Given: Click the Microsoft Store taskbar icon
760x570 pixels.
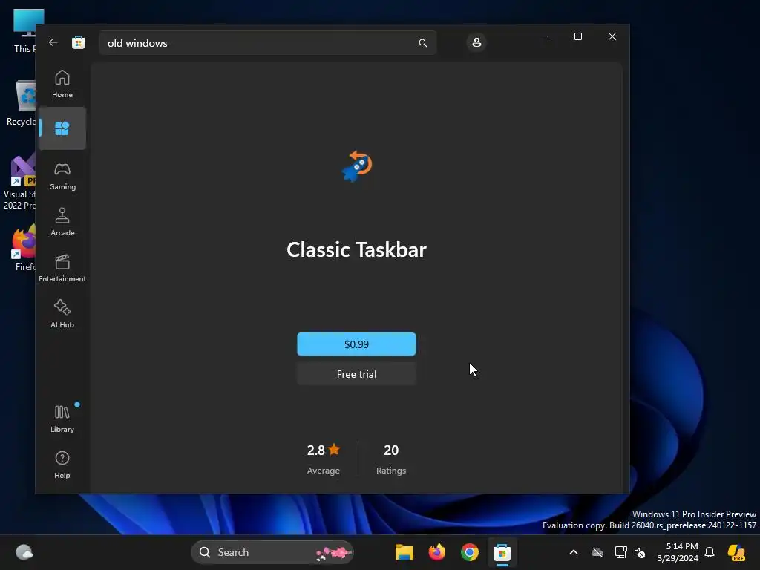Looking at the screenshot, I should (x=502, y=552).
